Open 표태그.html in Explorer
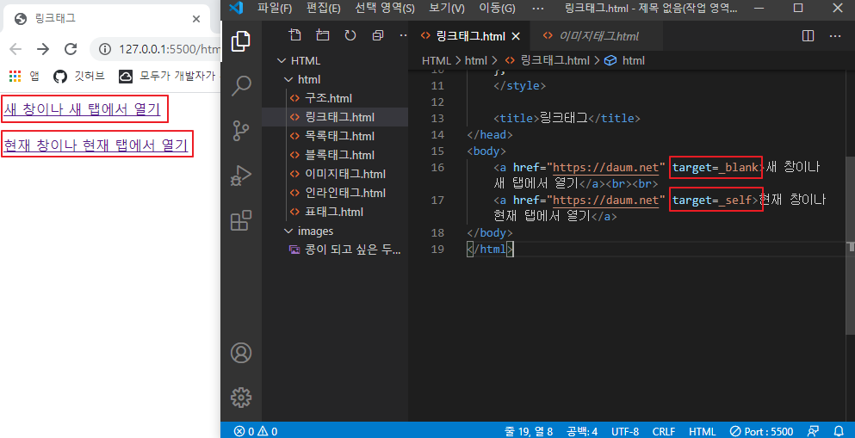Image resolution: width=855 pixels, height=438 pixels. pyautogui.click(x=334, y=212)
